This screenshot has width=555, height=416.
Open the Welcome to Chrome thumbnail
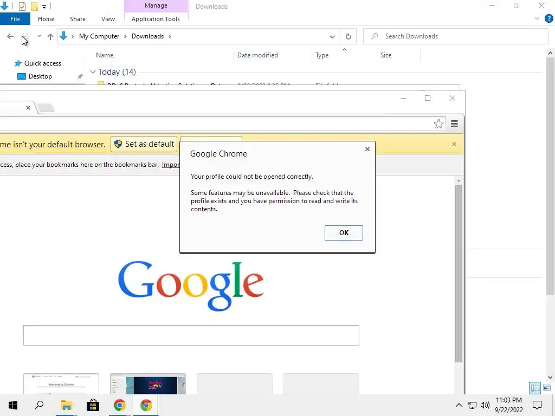pyautogui.click(x=61, y=384)
